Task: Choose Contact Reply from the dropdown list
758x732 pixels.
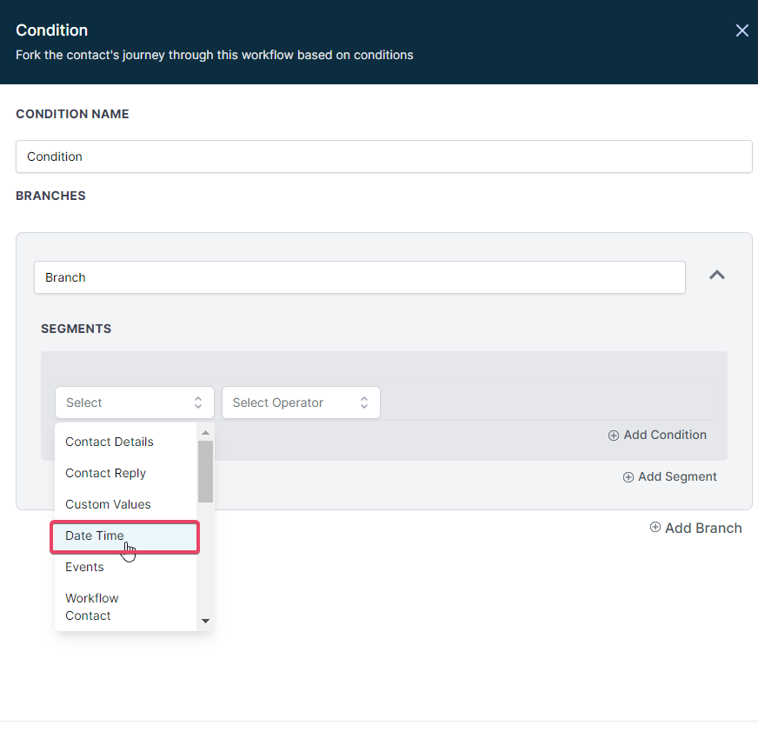Action: (106, 473)
